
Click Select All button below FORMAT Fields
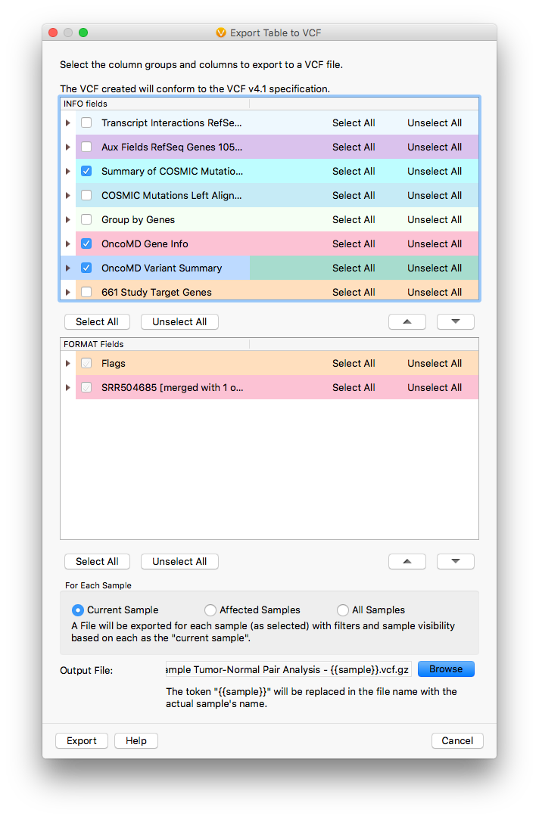[97, 561]
